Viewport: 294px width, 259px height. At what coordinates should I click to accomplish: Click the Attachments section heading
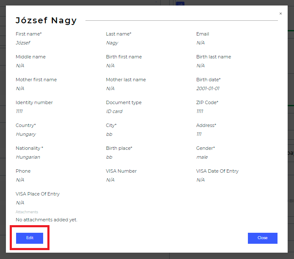tap(27, 212)
